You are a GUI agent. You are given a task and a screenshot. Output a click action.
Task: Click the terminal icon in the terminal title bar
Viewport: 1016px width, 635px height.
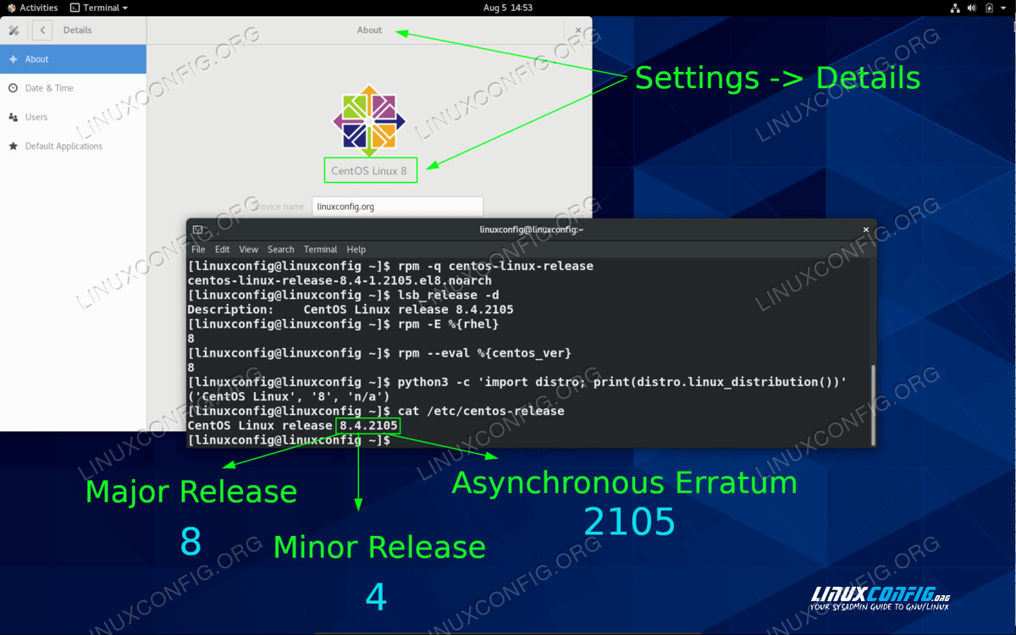click(197, 229)
